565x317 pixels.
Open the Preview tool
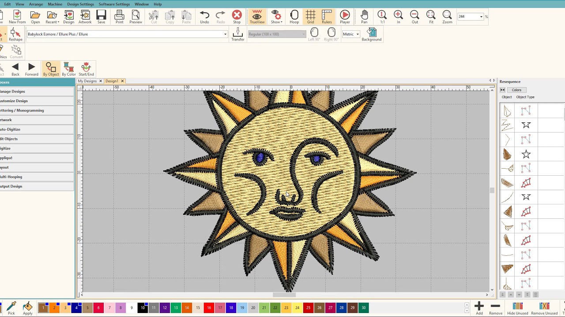click(x=136, y=17)
